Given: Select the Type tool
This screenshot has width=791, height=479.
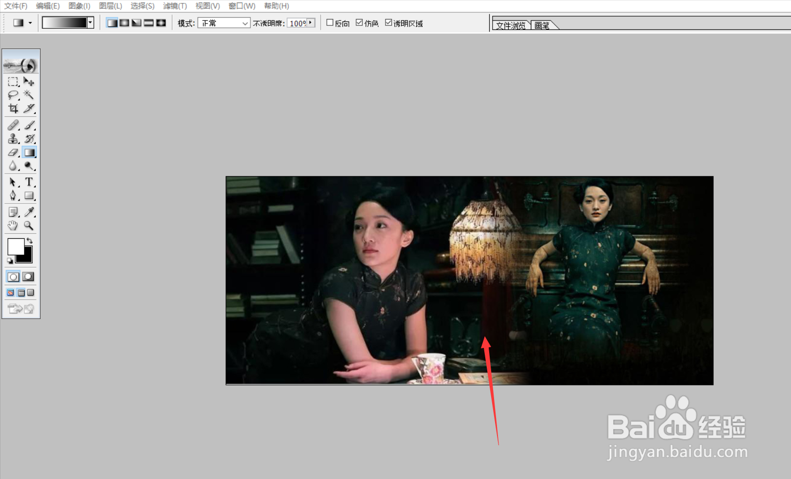Looking at the screenshot, I should tap(29, 182).
